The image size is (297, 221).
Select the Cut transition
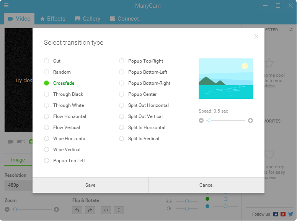click(46, 61)
